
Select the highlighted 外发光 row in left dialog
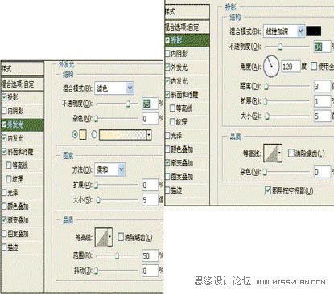tap(22, 125)
